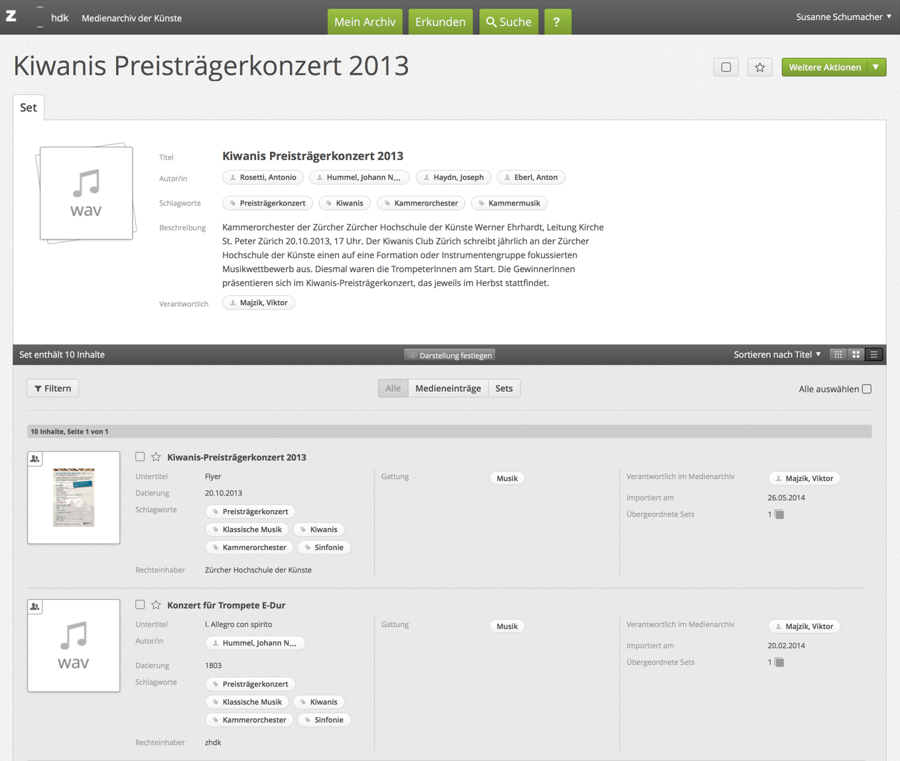Click the Filtern button

click(53, 388)
